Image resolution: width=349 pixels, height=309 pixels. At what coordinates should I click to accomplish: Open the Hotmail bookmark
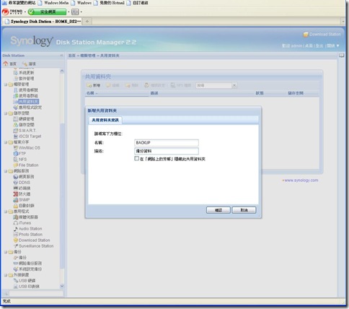110,3
